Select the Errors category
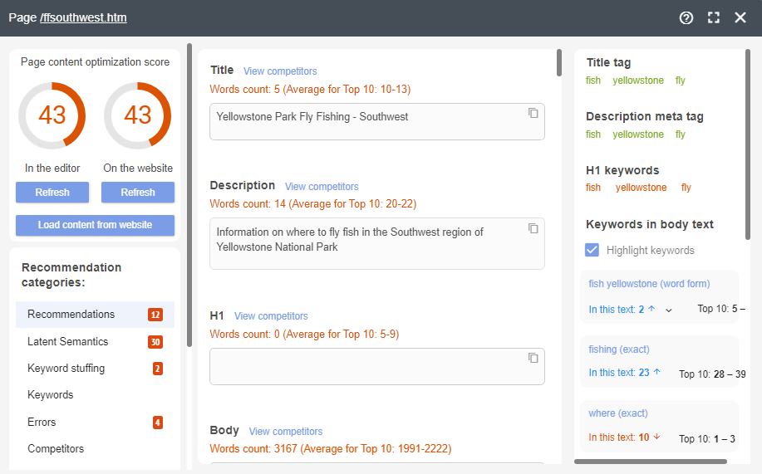Screen dimensions: 762x474 click(42, 422)
